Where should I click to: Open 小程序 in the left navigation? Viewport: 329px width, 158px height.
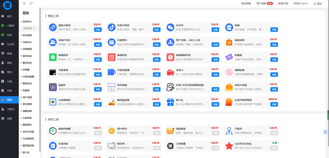(x=9, y=25)
